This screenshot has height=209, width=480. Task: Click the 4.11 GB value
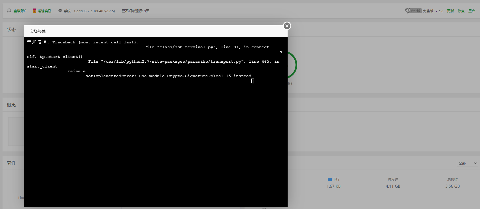393,186
